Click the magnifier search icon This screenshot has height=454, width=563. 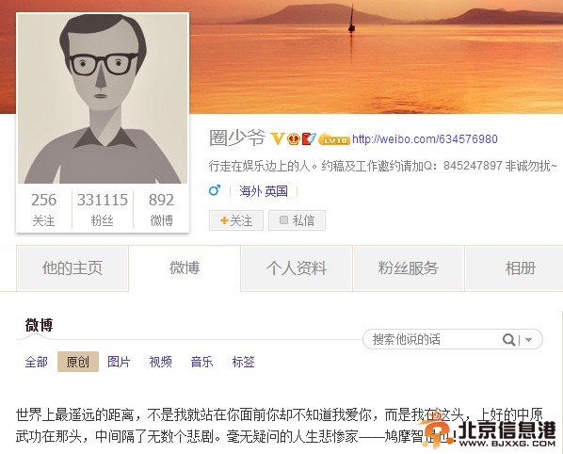(x=508, y=339)
